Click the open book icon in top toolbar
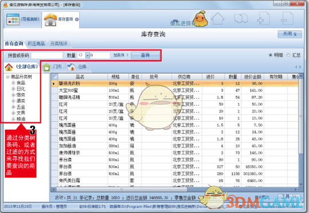This screenshot has width=309, height=213. click(241, 18)
